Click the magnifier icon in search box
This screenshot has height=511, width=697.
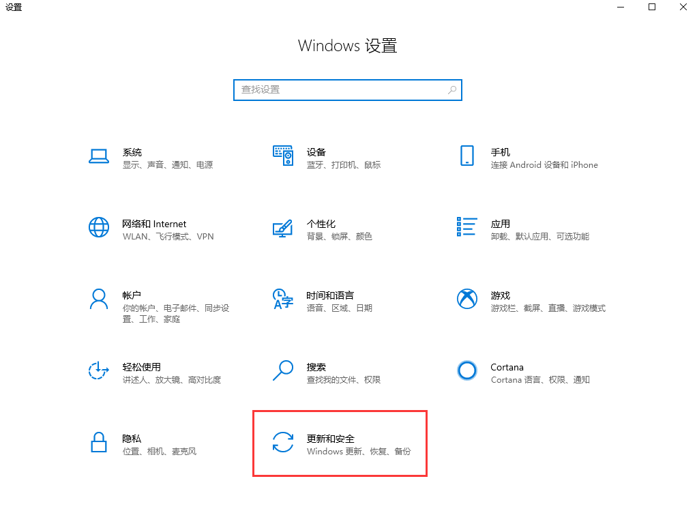451,90
